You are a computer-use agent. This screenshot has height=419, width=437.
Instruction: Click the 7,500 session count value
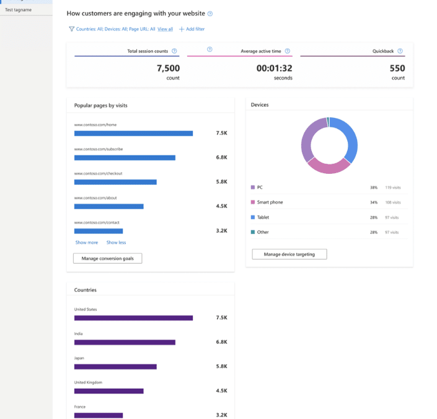[x=168, y=68]
